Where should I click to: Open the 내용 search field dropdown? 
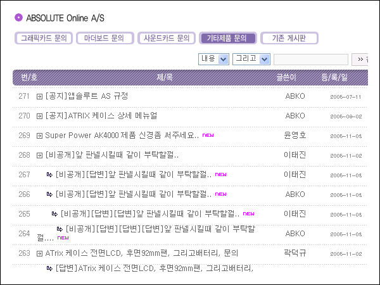213,59
